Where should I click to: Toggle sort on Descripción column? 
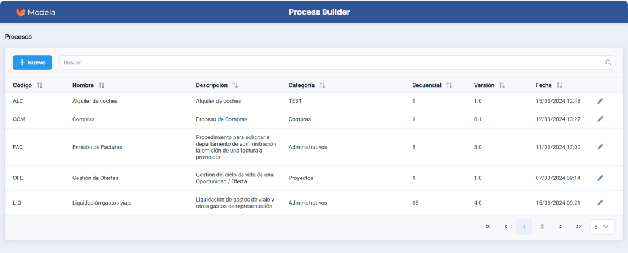click(x=235, y=85)
